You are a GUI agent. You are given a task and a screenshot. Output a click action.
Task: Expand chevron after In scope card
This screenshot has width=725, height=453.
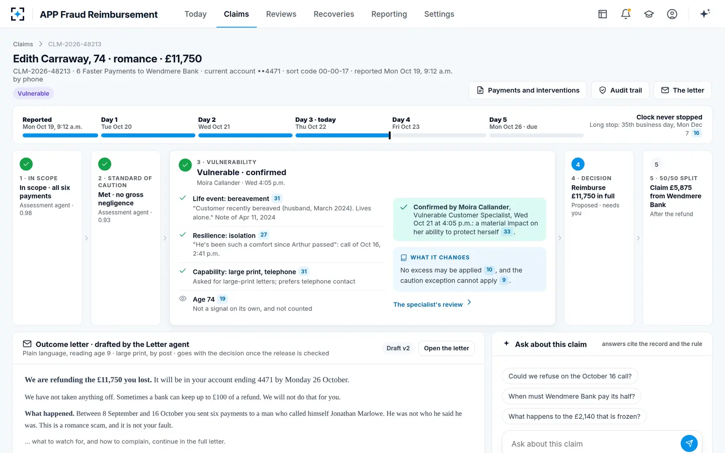[x=87, y=238]
